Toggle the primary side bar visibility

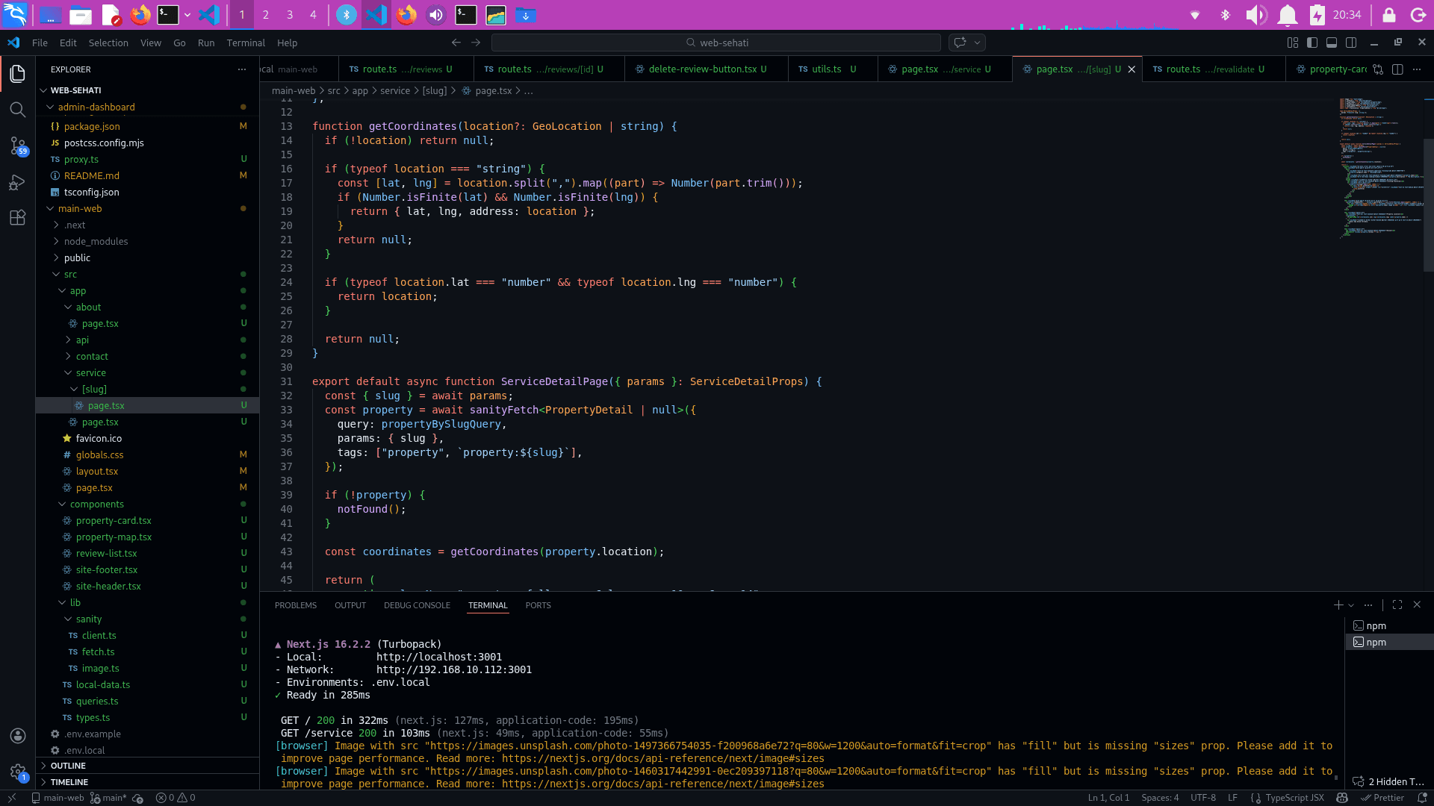[1312, 43]
